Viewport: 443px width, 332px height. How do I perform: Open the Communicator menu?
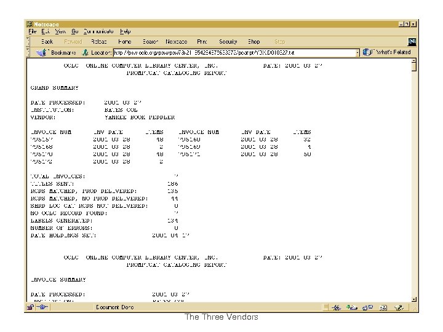click(x=98, y=31)
